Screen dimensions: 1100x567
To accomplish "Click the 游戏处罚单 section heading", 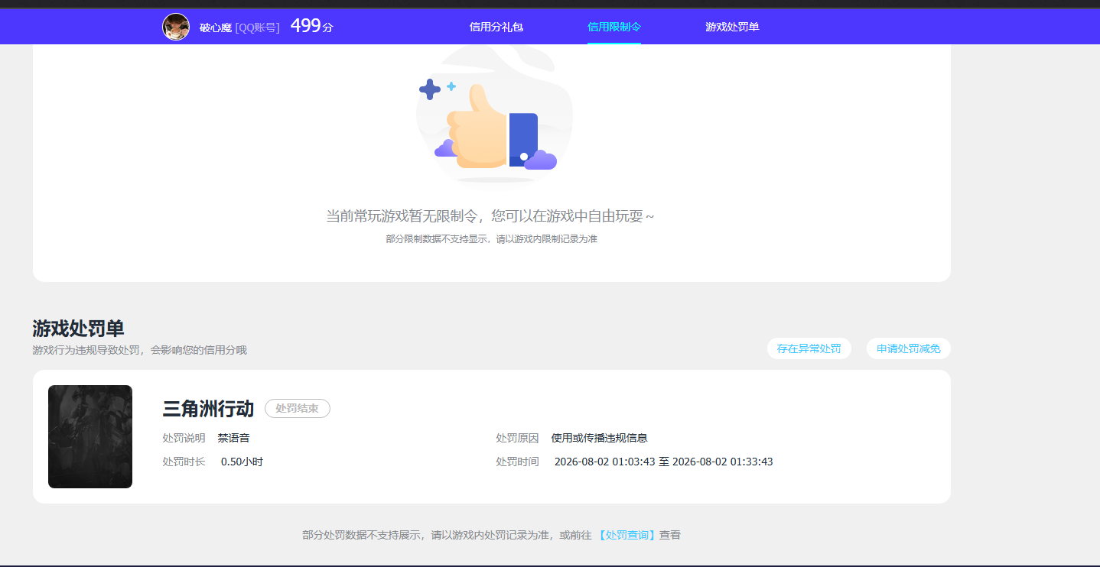I will tap(78, 329).
